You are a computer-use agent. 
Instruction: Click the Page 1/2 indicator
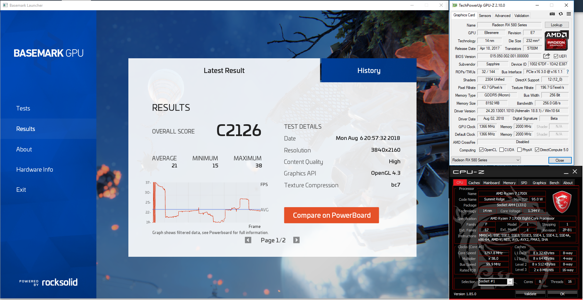coord(273,240)
